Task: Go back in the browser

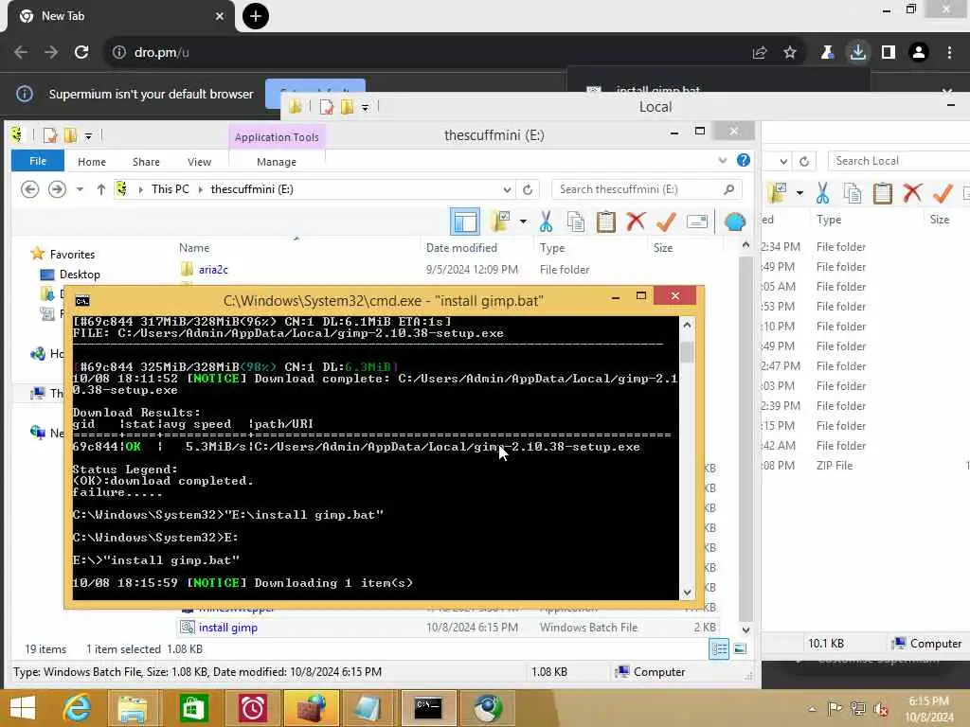Action: click(21, 52)
